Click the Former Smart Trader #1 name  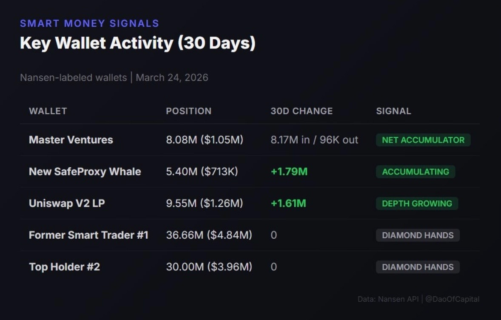[88, 235]
